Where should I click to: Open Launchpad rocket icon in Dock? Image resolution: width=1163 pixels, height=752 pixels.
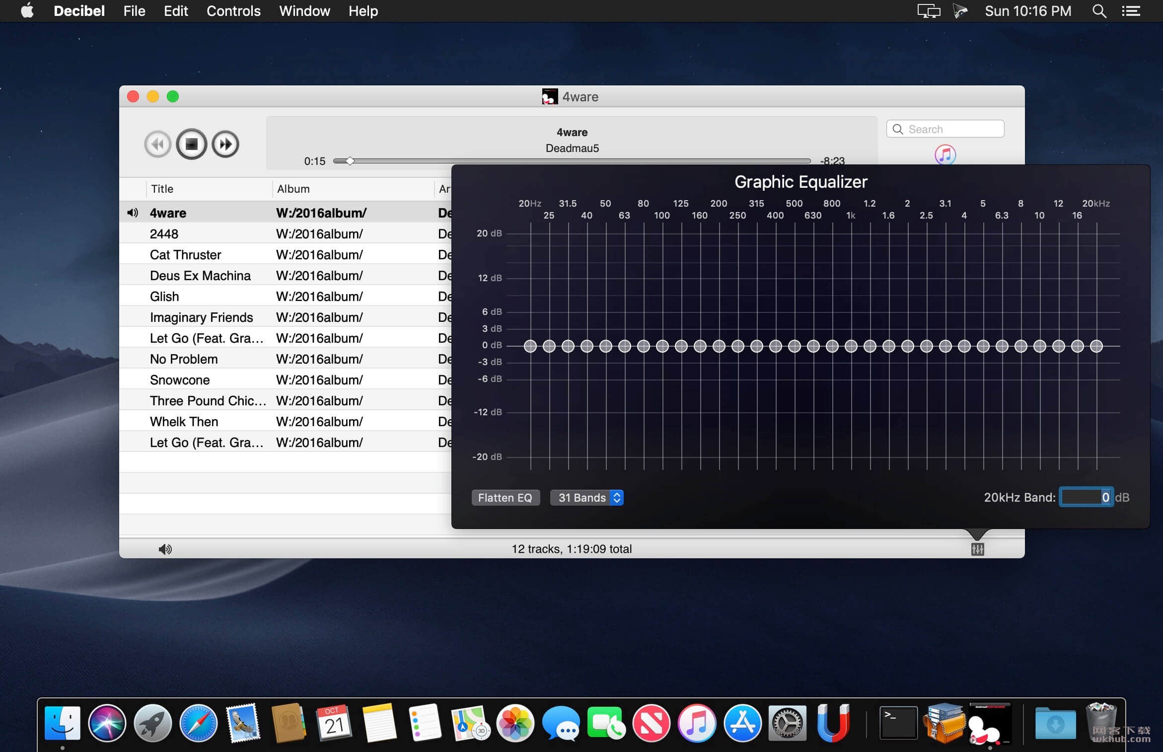(x=152, y=723)
